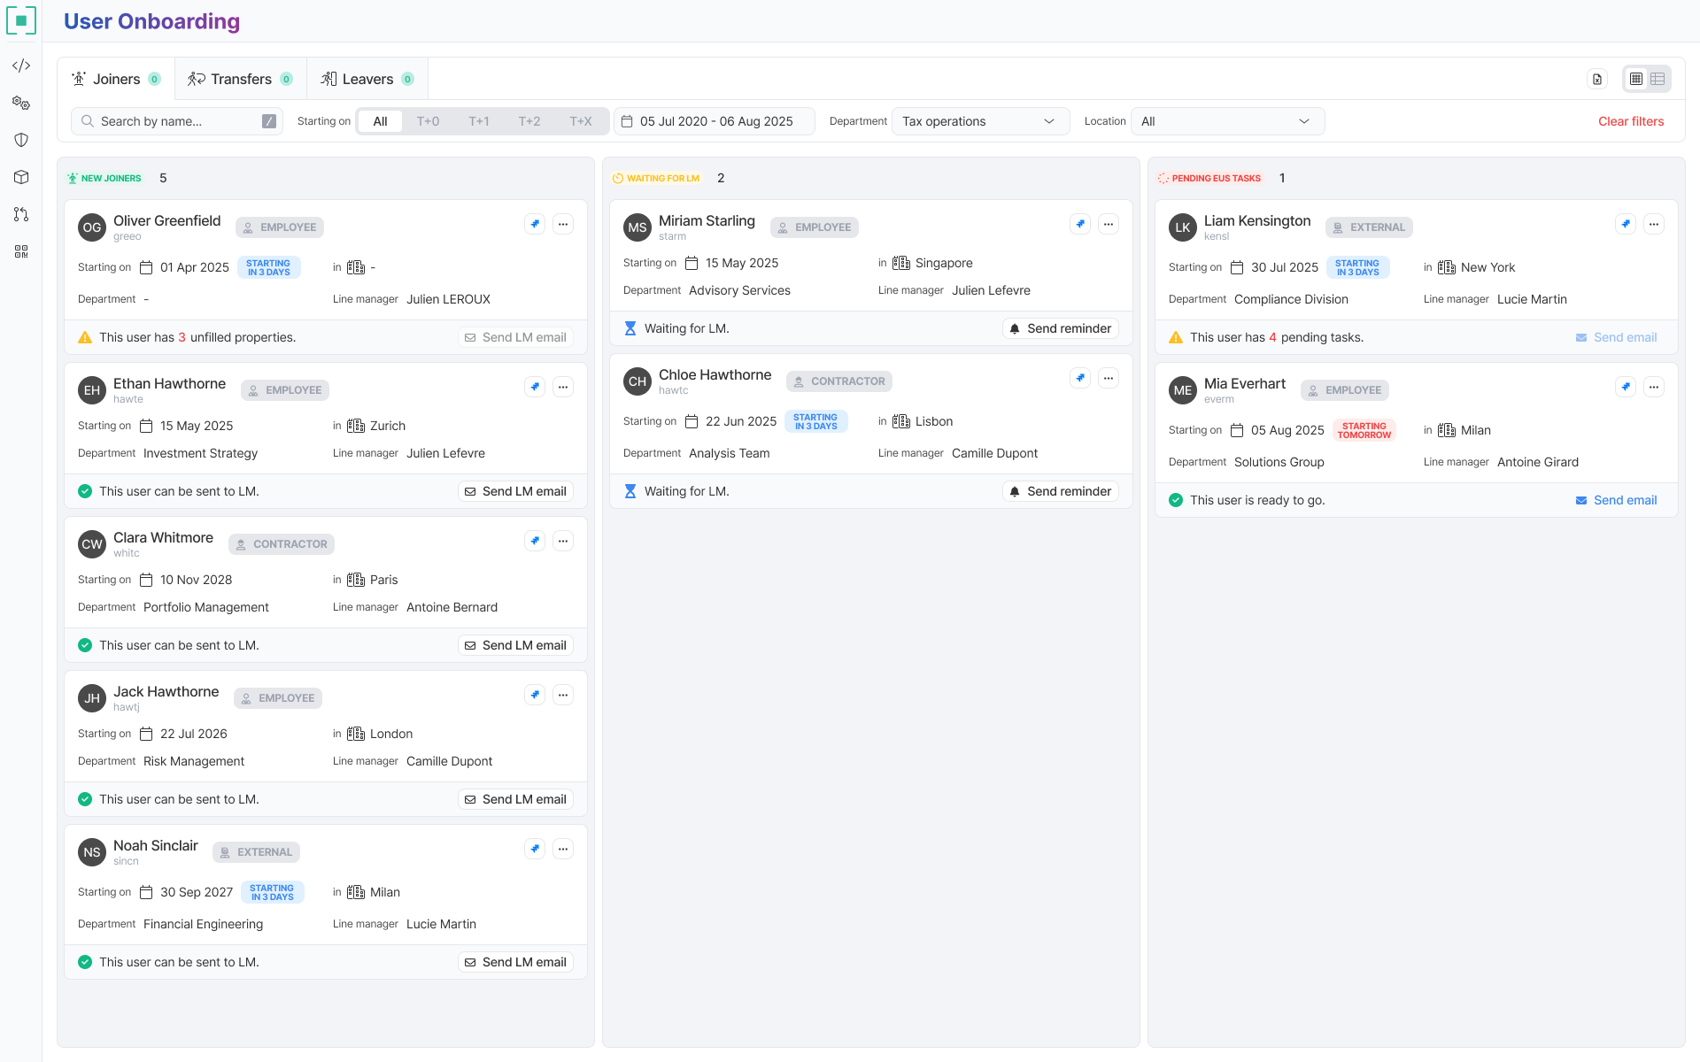This screenshot has width=1700, height=1062.
Task: Select the T+0 starting filter
Action: [x=428, y=121]
